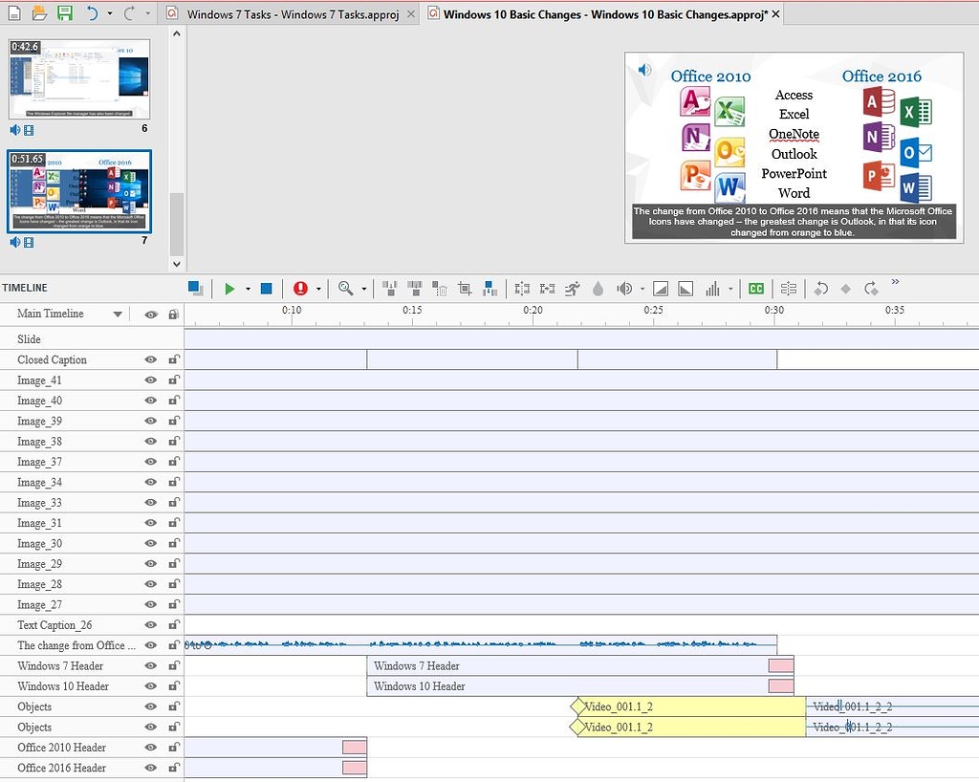Select slide 6 thumbnail in slide panel
Image resolution: width=979 pixels, height=782 pixels.
pos(78,81)
